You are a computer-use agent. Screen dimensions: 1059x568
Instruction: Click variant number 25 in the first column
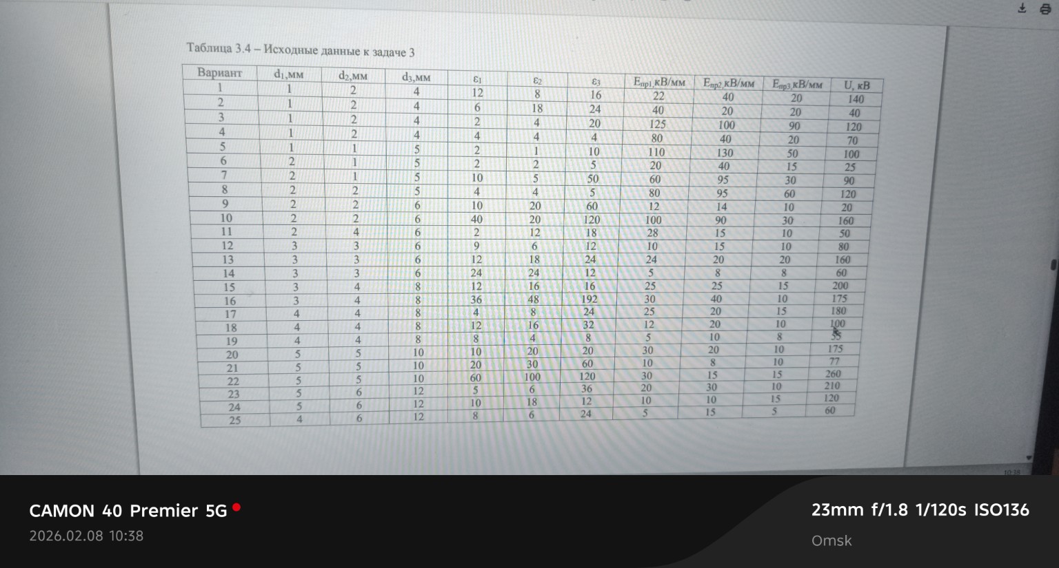(x=234, y=420)
